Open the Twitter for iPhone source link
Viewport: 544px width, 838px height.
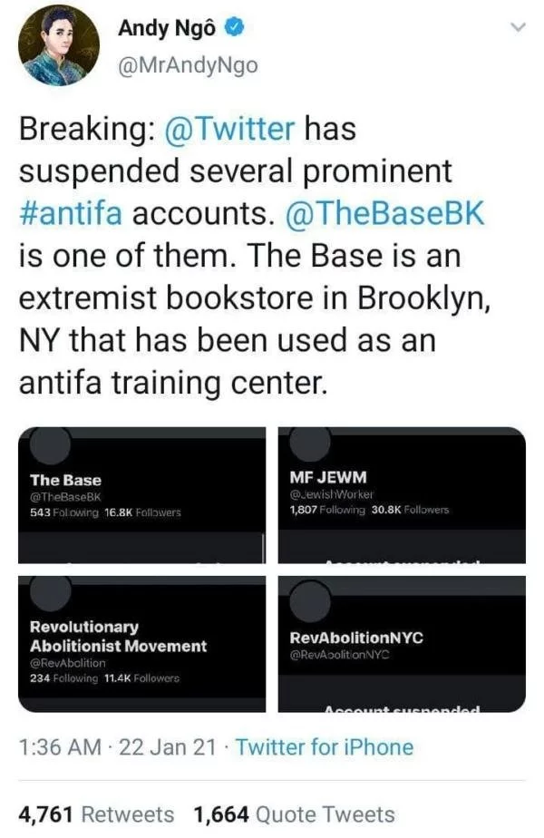(x=325, y=747)
